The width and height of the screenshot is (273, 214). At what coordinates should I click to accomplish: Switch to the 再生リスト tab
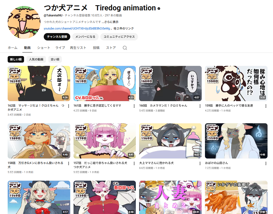[x=78, y=48]
